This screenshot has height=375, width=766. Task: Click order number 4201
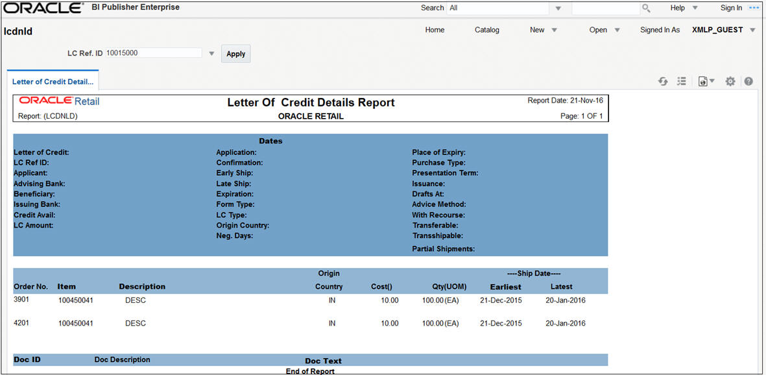pos(22,322)
